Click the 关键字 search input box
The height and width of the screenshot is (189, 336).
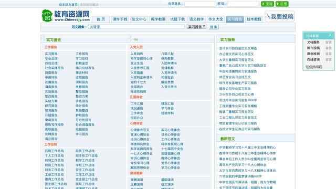coord(136,27)
